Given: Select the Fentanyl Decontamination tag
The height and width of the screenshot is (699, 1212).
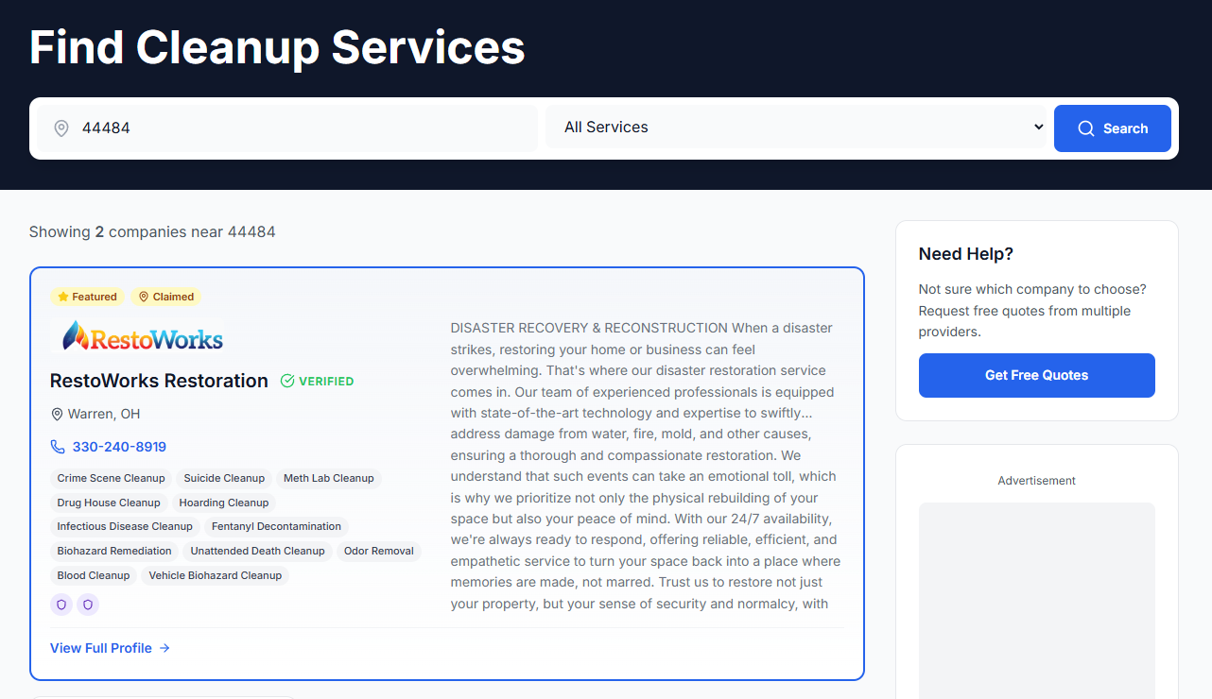Looking at the screenshot, I should tap(275, 526).
